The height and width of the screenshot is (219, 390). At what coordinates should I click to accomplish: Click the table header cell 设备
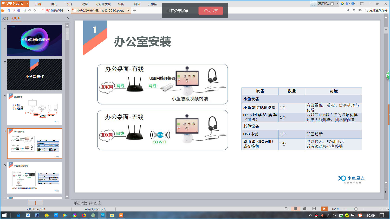pos(260,91)
